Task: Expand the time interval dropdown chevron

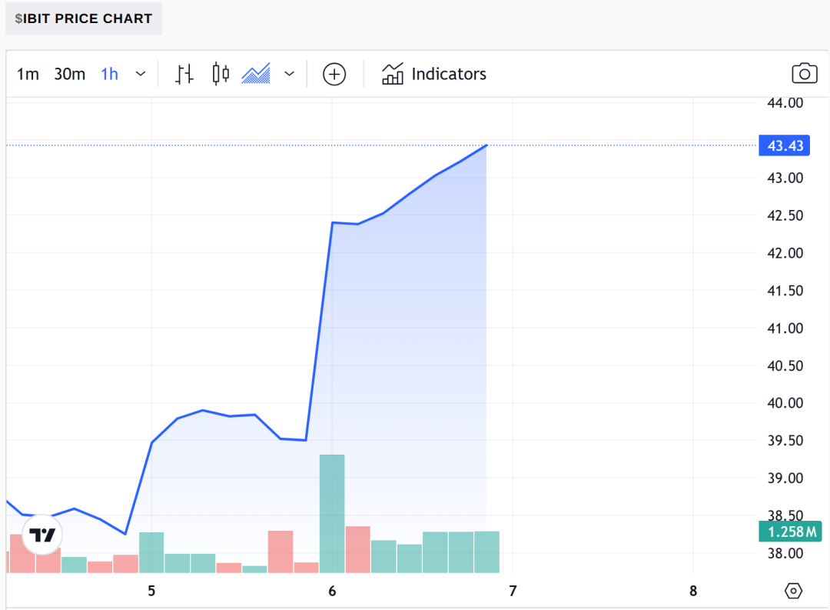Action: pyautogui.click(x=141, y=74)
